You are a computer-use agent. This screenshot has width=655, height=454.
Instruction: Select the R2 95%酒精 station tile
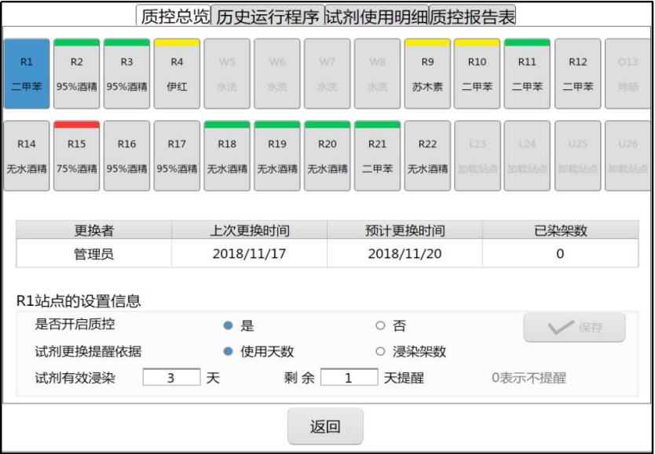click(77, 73)
